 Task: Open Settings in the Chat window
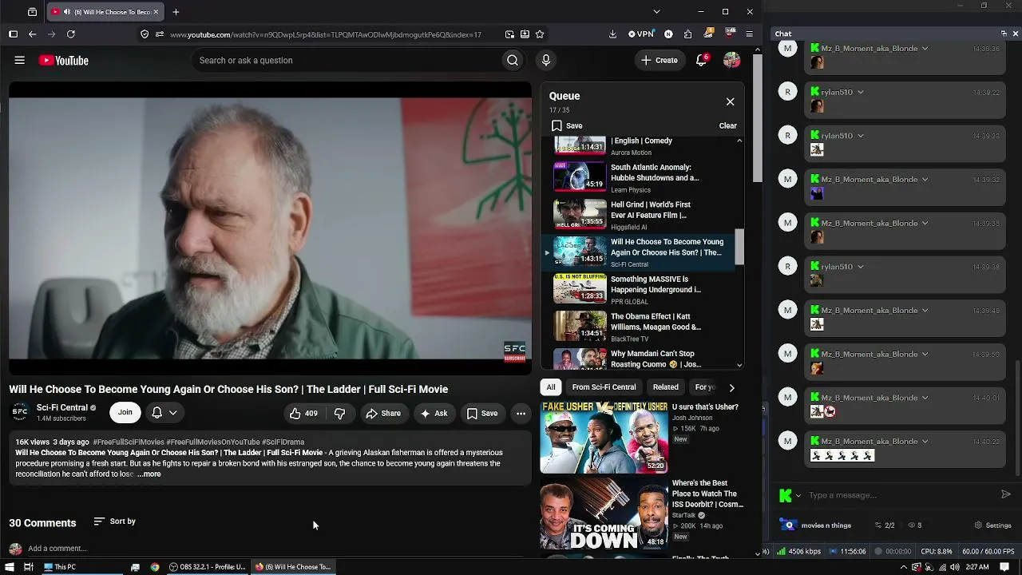(992, 525)
